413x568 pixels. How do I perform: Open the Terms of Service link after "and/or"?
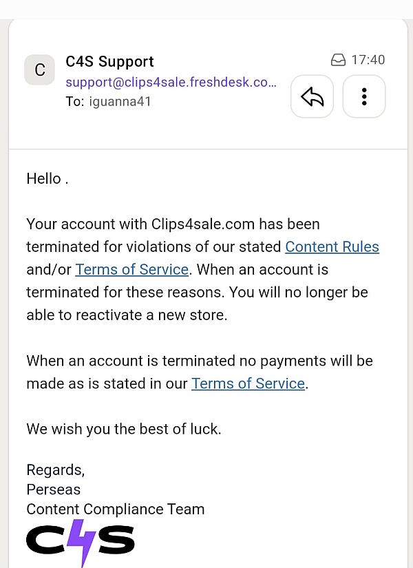(x=132, y=269)
